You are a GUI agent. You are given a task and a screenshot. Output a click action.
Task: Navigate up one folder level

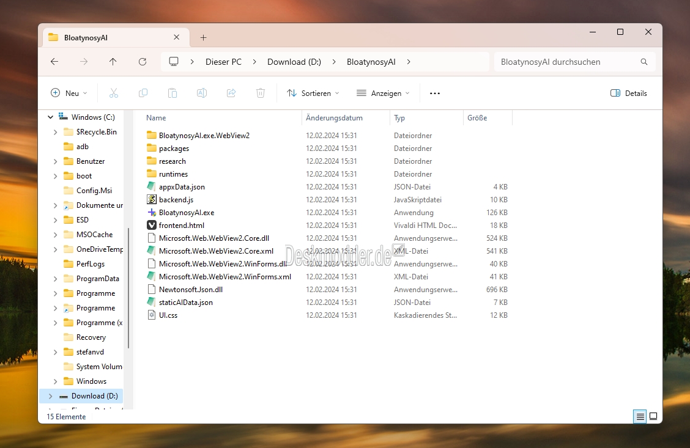pyautogui.click(x=113, y=62)
